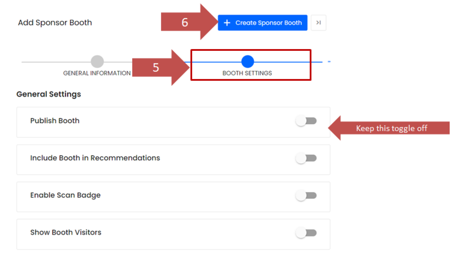Image resolution: width=460 pixels, height=265 pixels.
Task: Click the Publish Booth label text
Action: [x=55, y=121]
